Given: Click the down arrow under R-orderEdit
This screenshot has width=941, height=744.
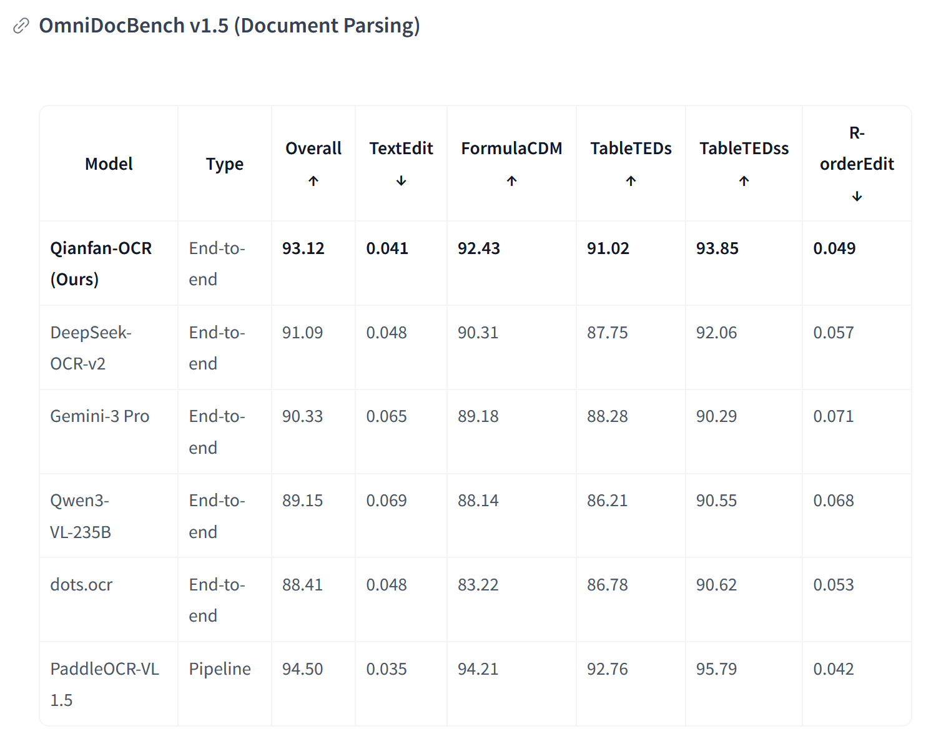Looking at the screenshot, I should coord(857,197).
